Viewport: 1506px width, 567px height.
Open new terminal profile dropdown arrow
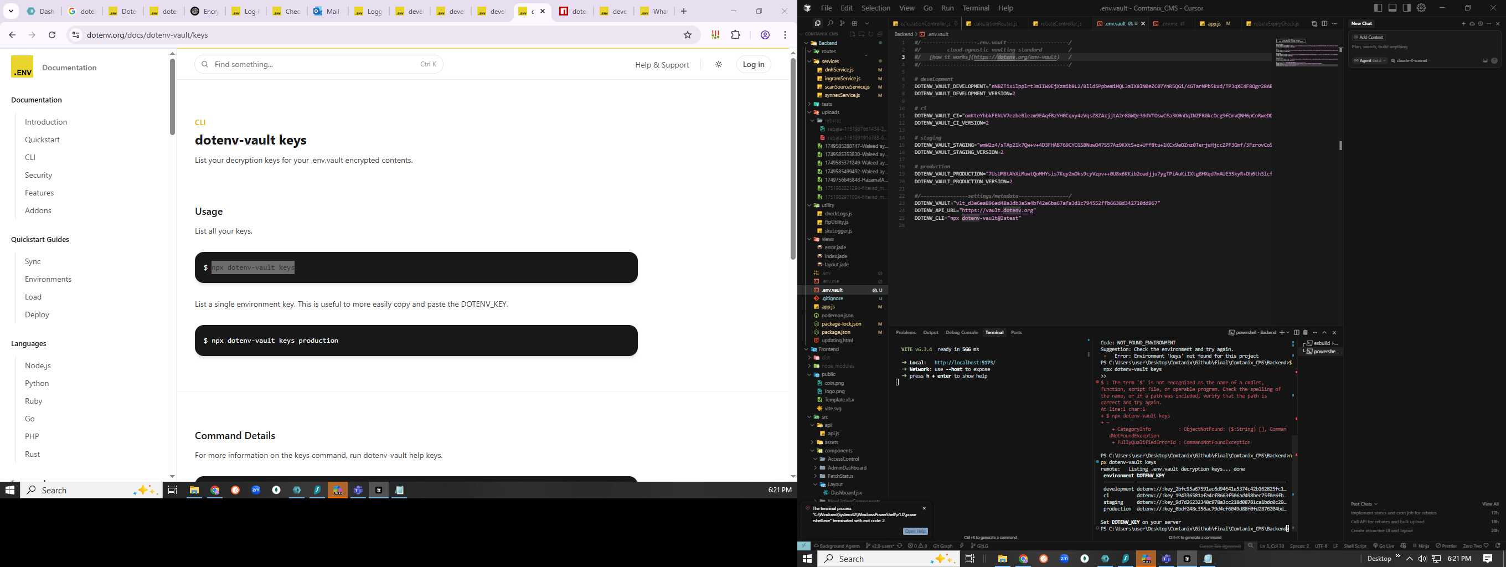coord(1288,332)
